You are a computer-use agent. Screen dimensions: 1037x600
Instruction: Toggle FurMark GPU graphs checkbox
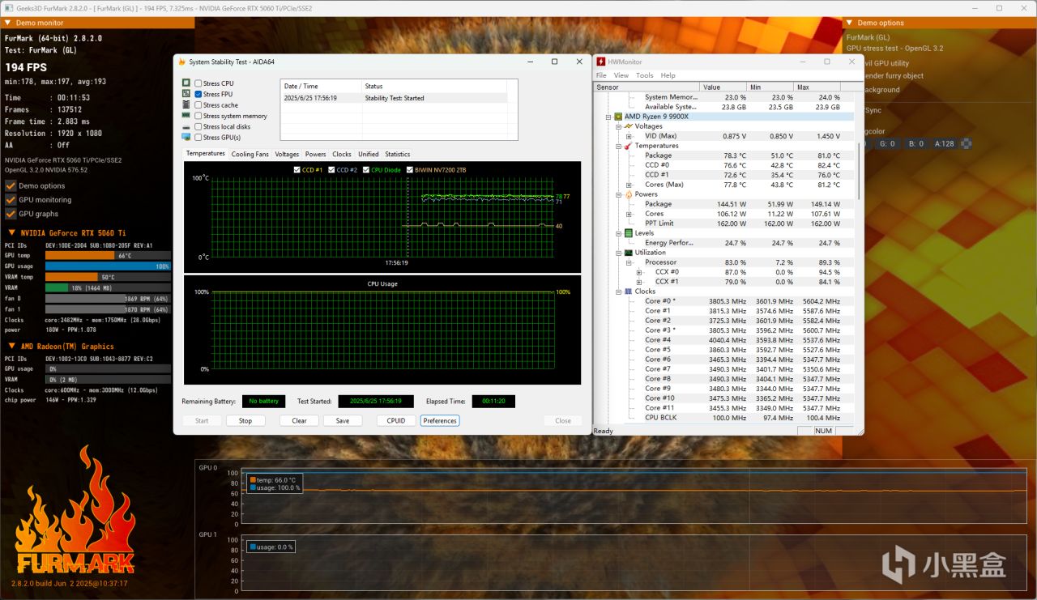click(11, 214)
